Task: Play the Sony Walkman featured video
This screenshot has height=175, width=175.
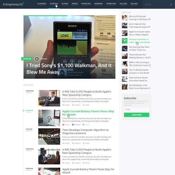Action: pyautogui.click(x=37, y=59)
